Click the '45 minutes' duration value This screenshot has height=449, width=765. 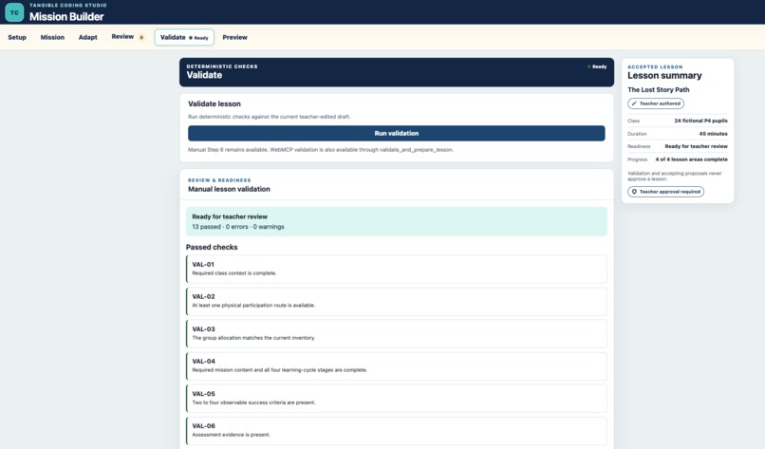pos(713,134)
